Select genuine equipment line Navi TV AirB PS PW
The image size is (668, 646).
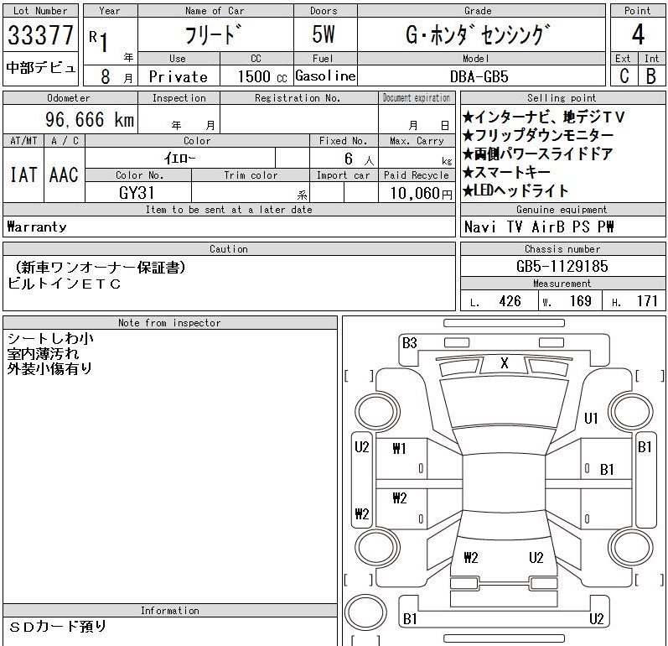point(539,227)
